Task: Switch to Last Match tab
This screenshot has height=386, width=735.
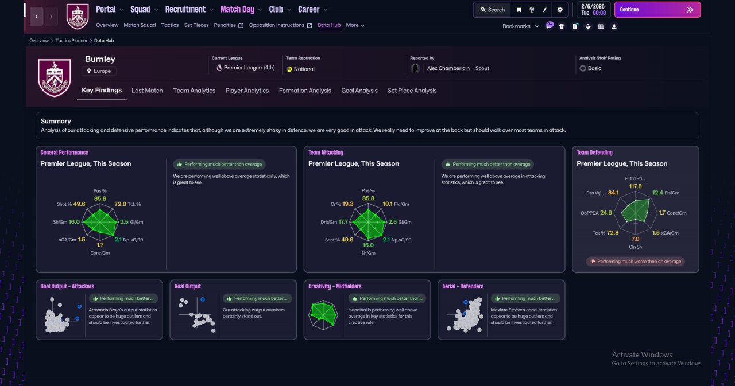Action: point(147,91)
